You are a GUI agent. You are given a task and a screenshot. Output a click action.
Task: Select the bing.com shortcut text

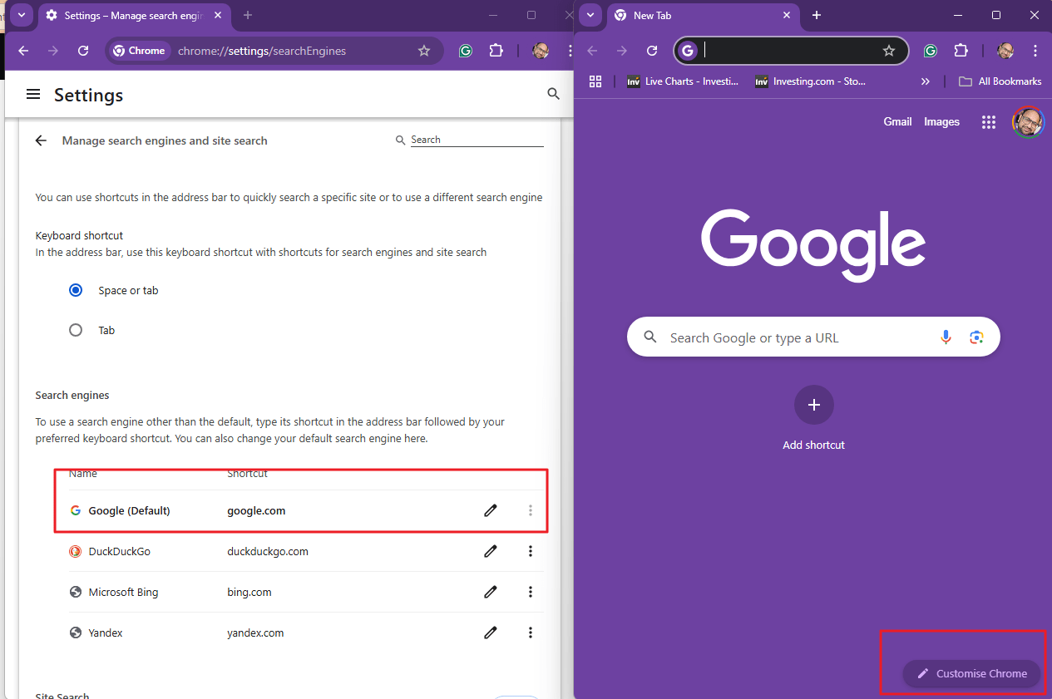coord(249,592)
